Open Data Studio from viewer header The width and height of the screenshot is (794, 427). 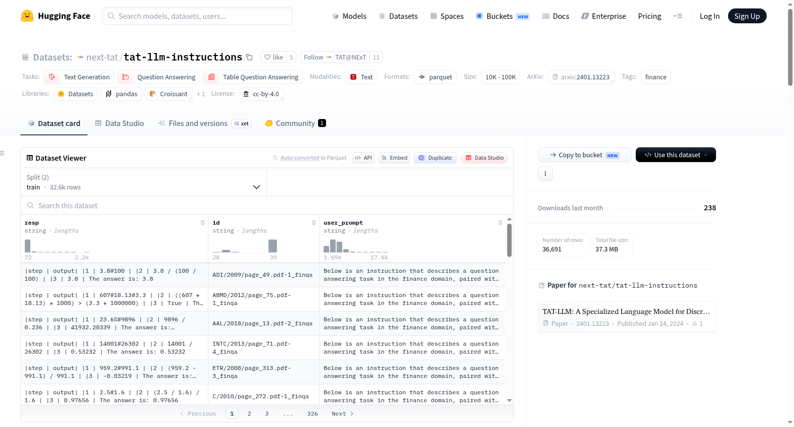coord(484,158)
